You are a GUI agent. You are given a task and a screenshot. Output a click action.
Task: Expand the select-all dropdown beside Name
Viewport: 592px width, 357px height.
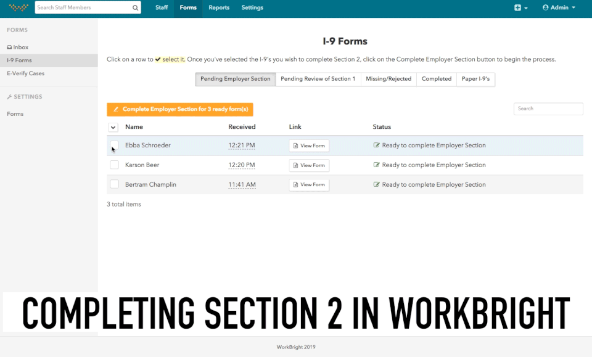pyautogui.click(x=113, y=127)
